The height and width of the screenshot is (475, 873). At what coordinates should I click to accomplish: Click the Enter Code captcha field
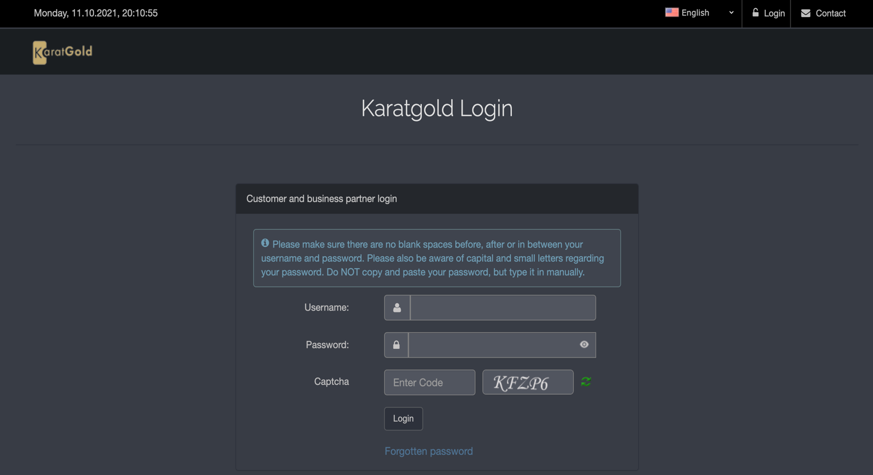429,382
